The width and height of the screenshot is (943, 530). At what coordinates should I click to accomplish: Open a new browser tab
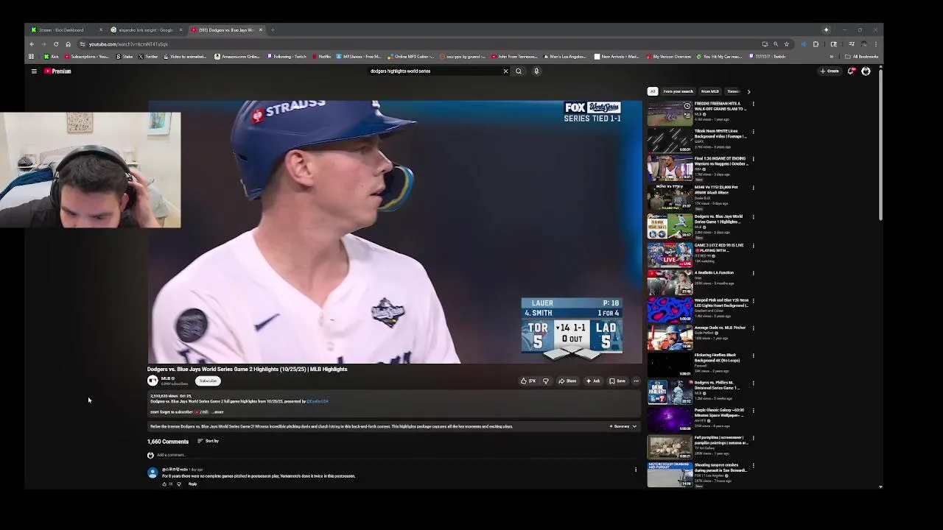point(273,30)
